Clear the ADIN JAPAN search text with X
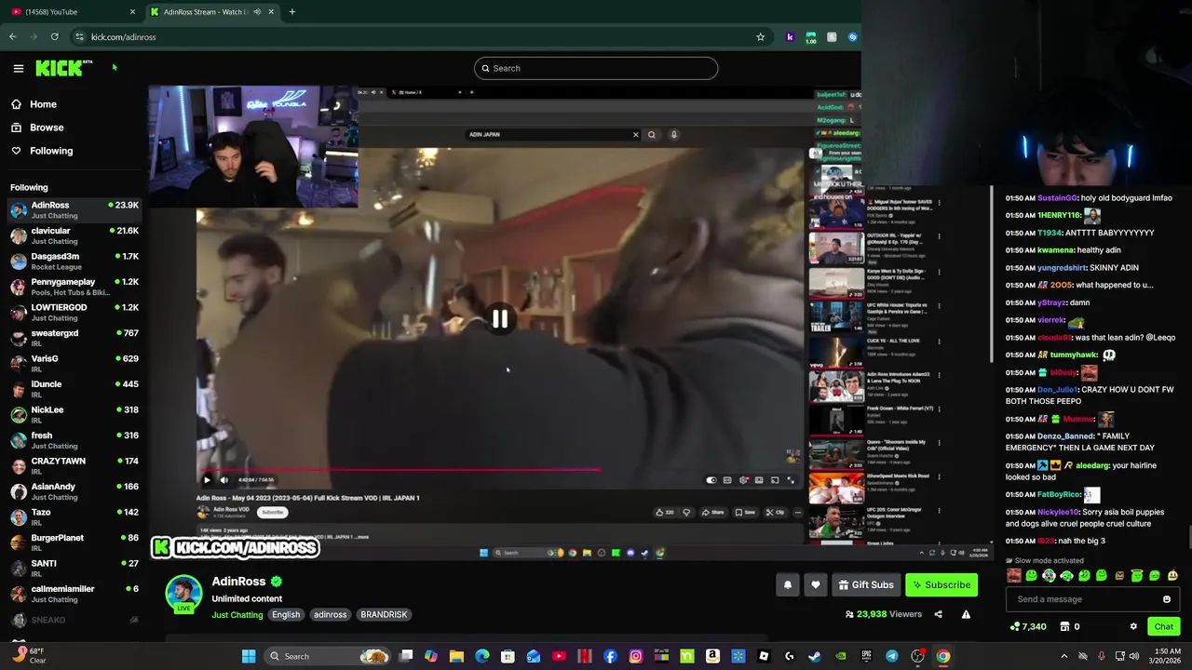The image size is (1192, 670). (x=636, y=135)
